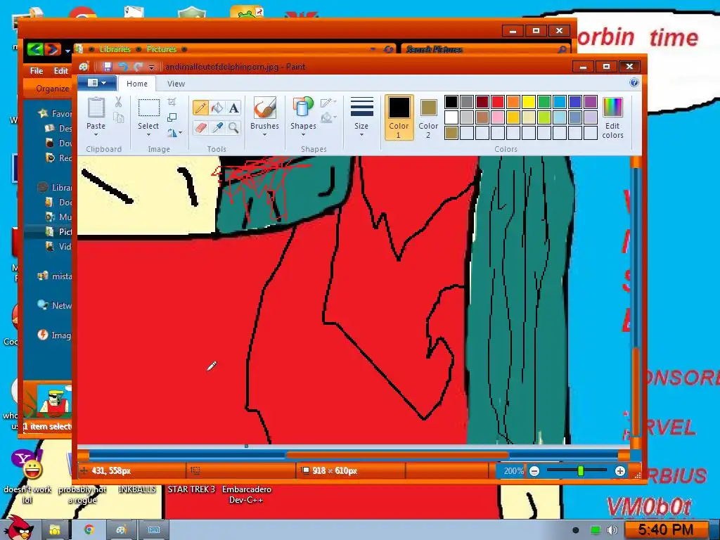Image resolution: width=720 pixels, height=540 pixels.
Task: Expand the Shapes dropdown arrow
Action: (303, 134)
